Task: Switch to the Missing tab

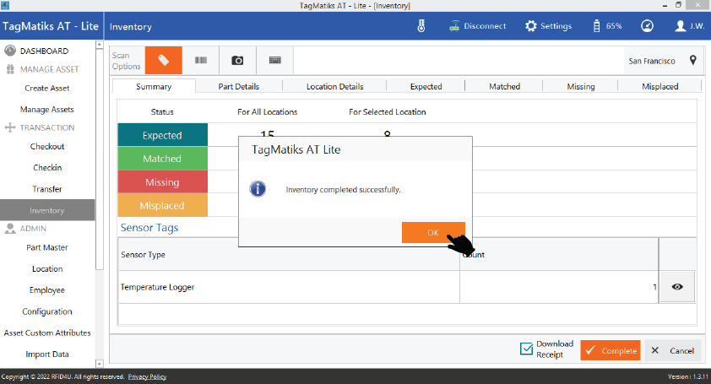Action: coord(581,86)
